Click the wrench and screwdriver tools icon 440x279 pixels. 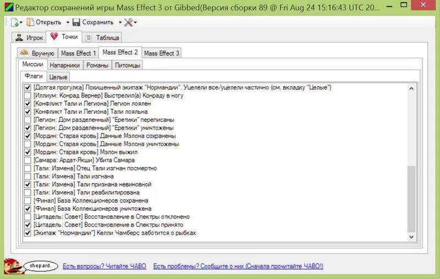(129, 22)
